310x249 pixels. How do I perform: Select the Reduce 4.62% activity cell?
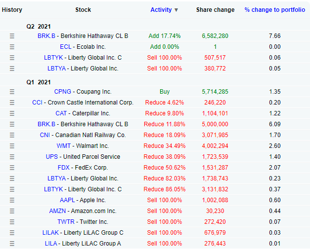coord(165,103)
